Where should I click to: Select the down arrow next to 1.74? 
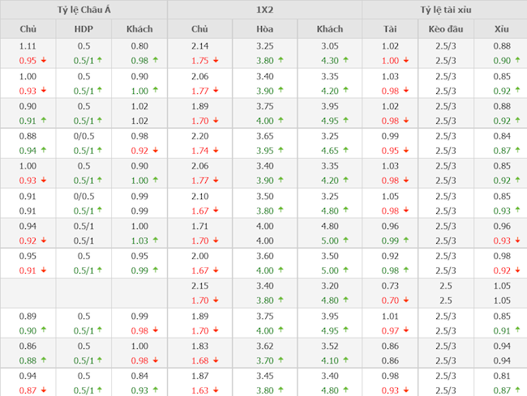coord(216,151)
